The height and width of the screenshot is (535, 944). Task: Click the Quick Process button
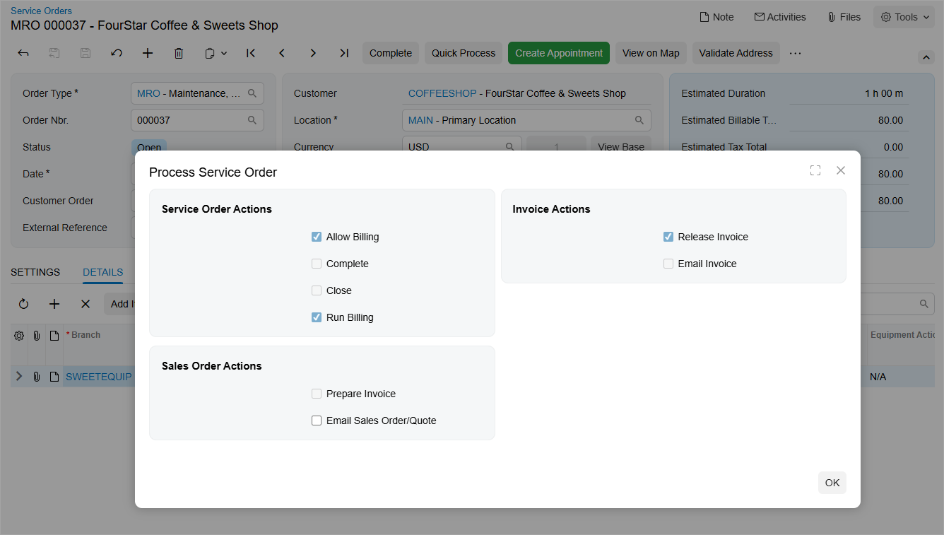click(x=464, y=53)
